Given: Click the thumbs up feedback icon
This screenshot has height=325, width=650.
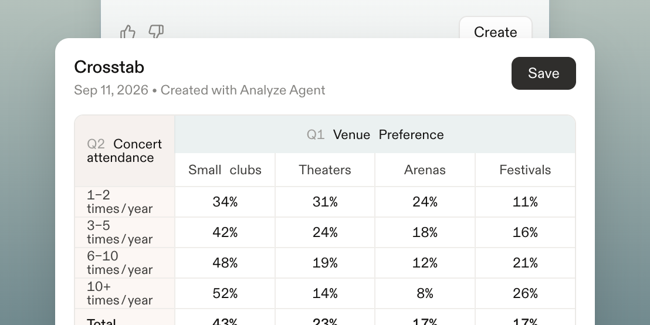Looking at the screenshot, I should (128, 32).
